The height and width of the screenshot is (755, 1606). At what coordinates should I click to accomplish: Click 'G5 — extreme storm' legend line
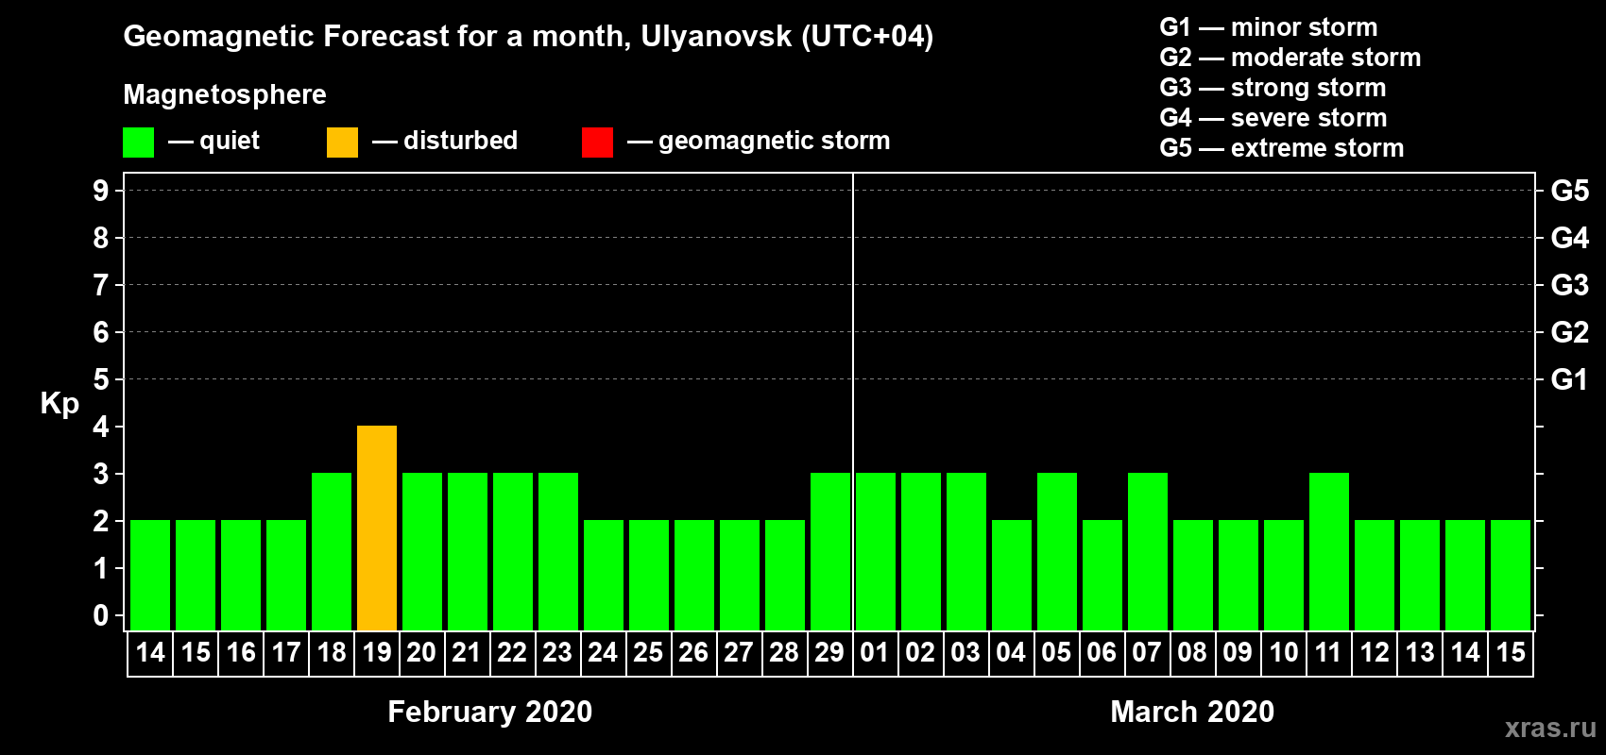[x=1281, y=148]
